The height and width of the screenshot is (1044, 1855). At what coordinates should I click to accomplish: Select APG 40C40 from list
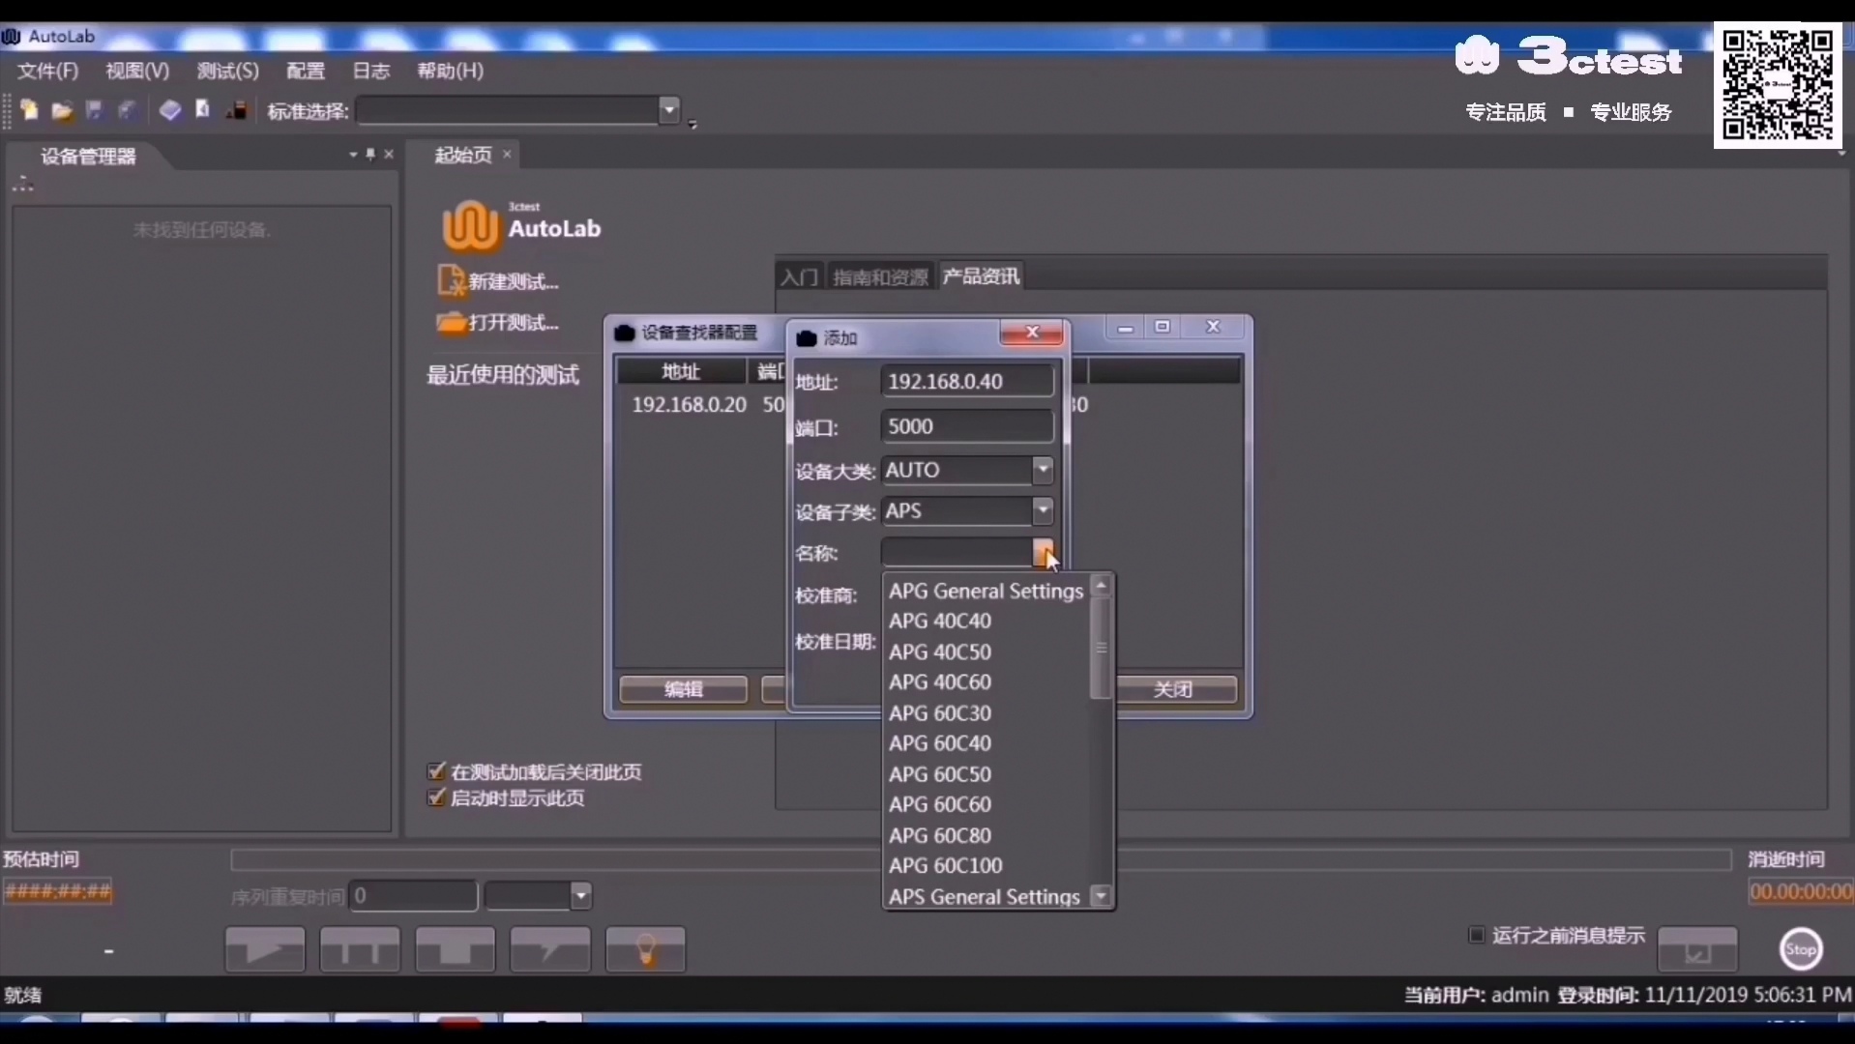point(986,621)
